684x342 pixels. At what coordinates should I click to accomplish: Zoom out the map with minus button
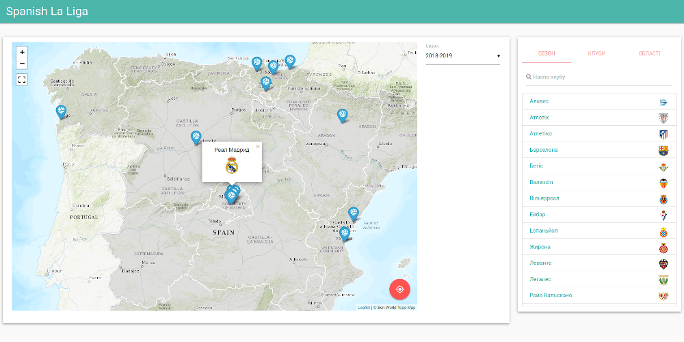tap(23, 64)
